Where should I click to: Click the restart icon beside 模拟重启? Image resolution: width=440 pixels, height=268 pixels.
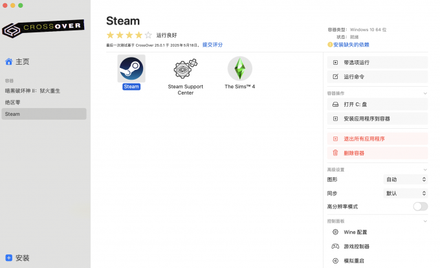[335, 261]
